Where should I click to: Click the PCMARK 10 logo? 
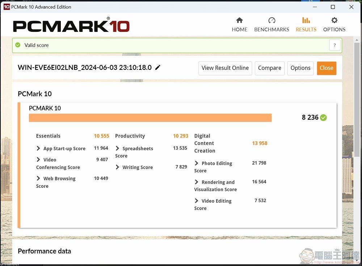[x=71, y=25]
